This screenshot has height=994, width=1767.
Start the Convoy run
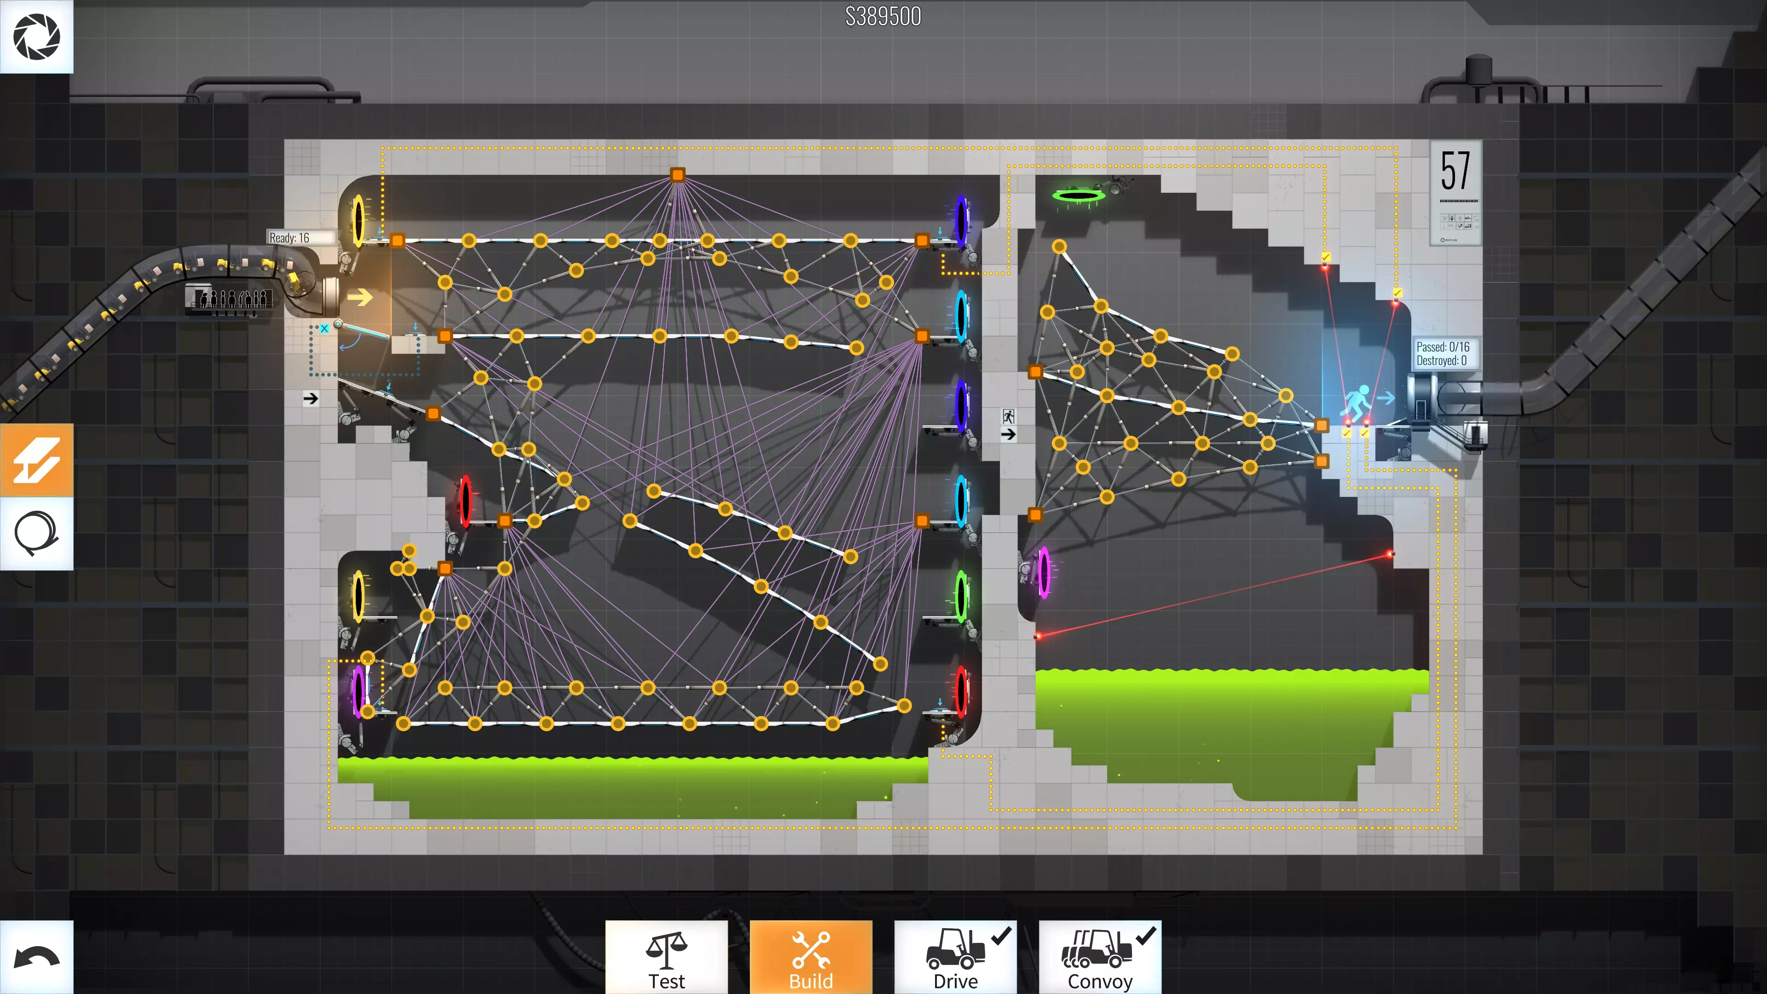(x=1100, y=958)
